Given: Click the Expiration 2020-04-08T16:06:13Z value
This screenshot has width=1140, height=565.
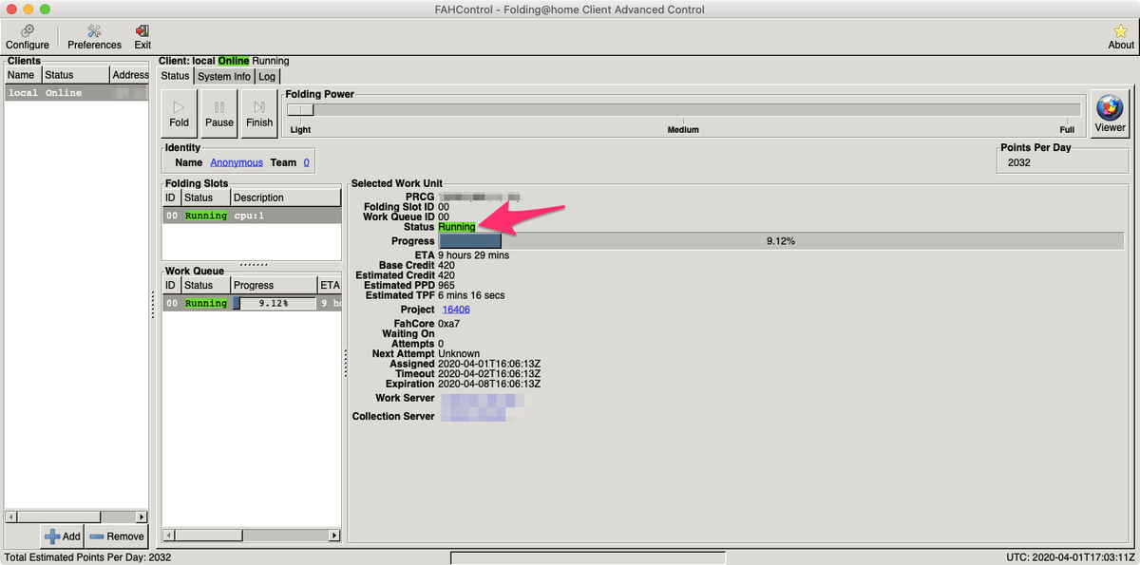Looking at the screenshot, I should [489, 384].
